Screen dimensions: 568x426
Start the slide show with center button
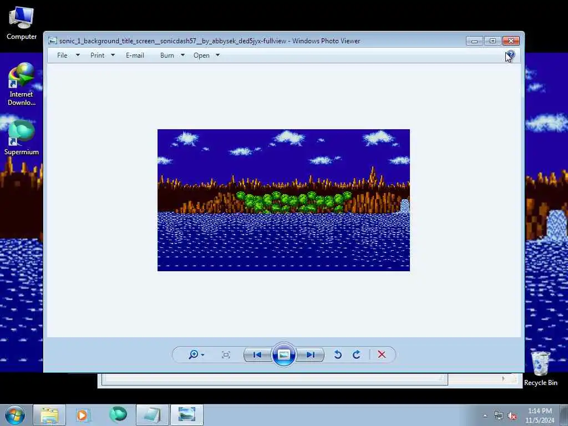point(283,354)
